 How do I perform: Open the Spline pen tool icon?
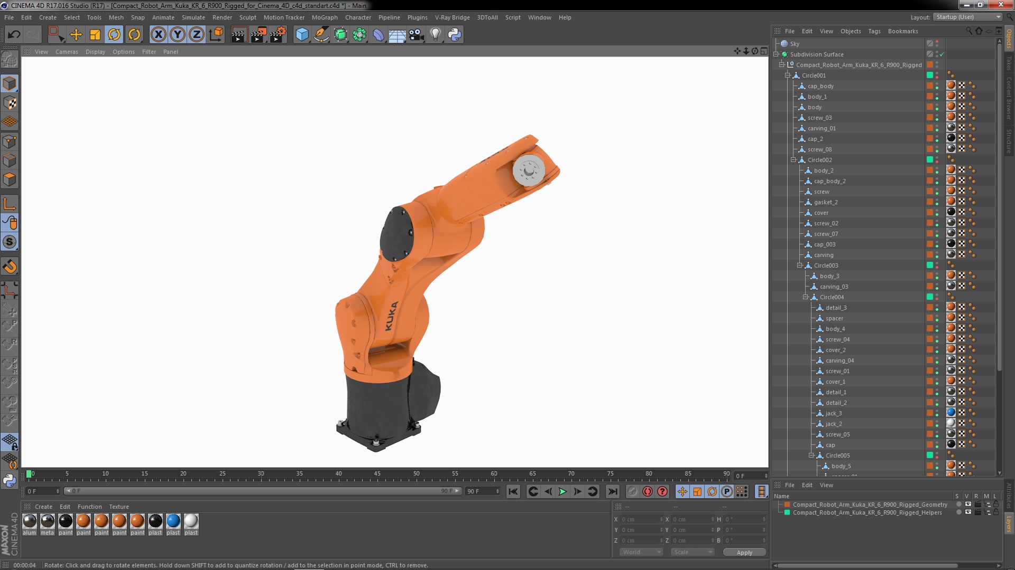[321, 35]
